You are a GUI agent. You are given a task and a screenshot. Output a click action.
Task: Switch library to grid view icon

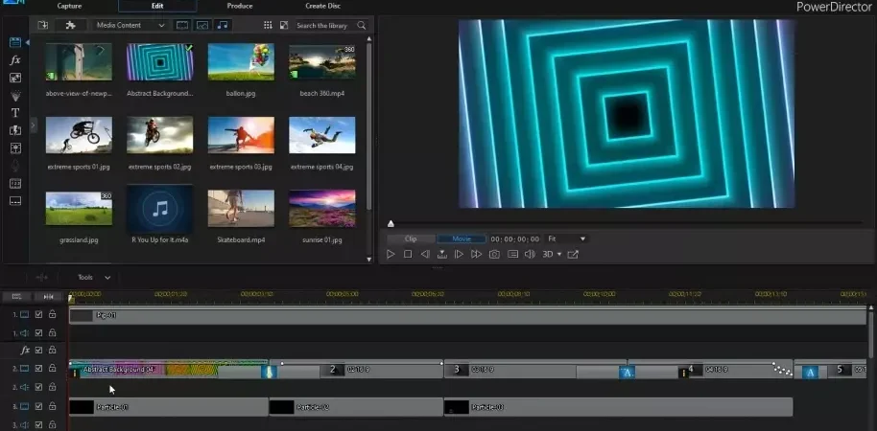coord(268,25)
